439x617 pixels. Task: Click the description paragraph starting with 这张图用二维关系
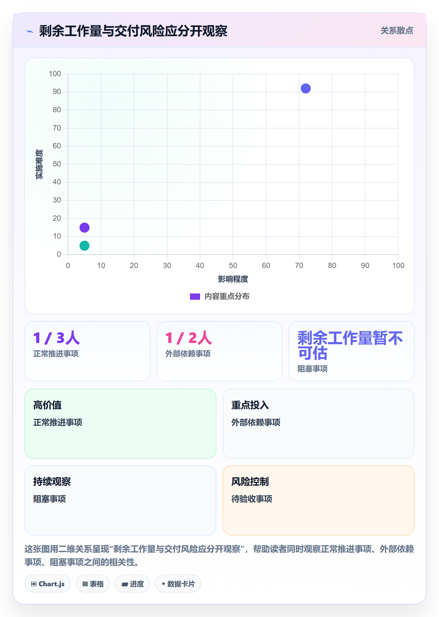pos(219,556)
